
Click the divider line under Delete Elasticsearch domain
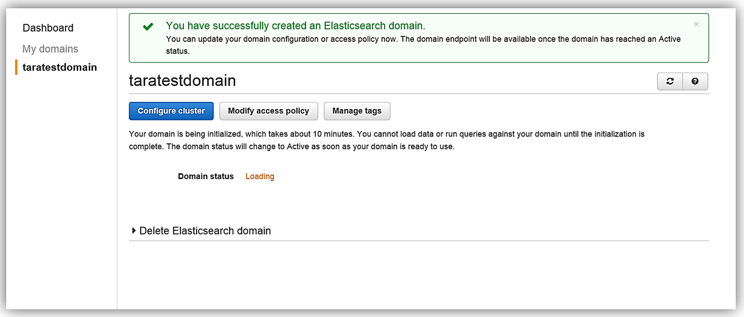[x=418, y=240]
